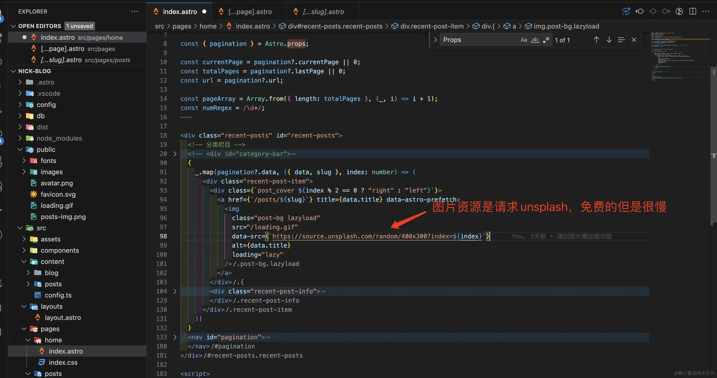The height and width of the screenshot is (378, 717).
Task: Jump to next find match
Action: pos(609,40)
